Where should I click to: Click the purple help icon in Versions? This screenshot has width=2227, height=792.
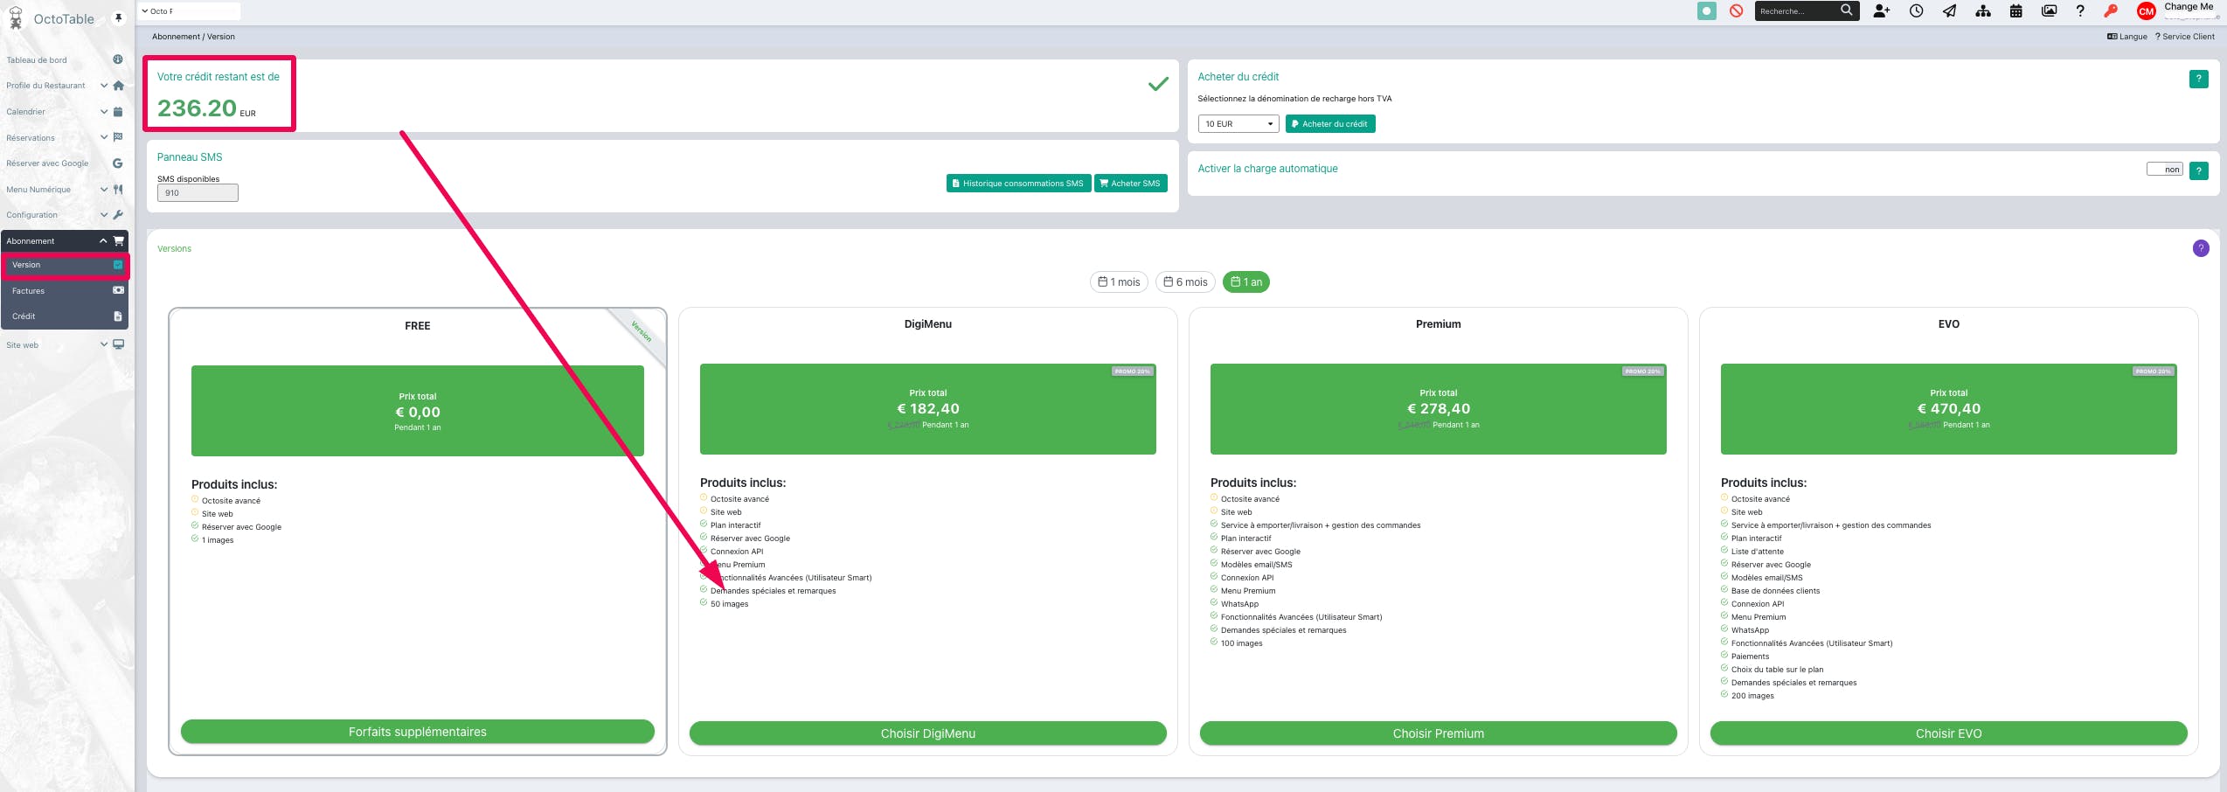pyautogui.click(x=2201, y=248)
